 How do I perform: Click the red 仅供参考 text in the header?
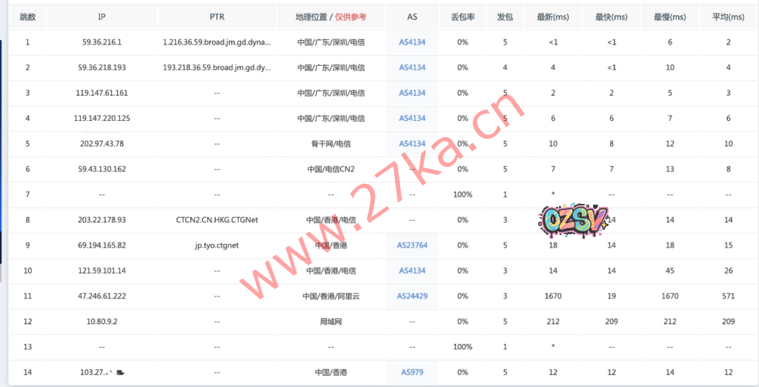click(x=350, y=17)
